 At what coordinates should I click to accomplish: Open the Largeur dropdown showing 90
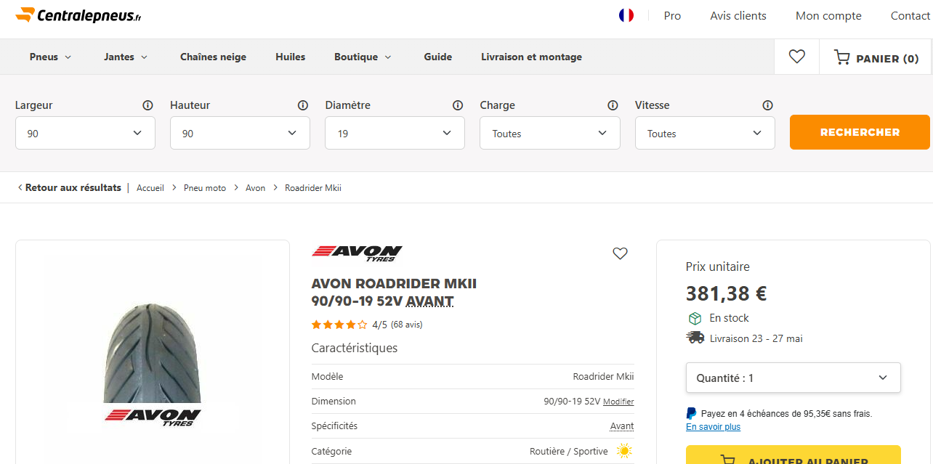tap(85, 133)
